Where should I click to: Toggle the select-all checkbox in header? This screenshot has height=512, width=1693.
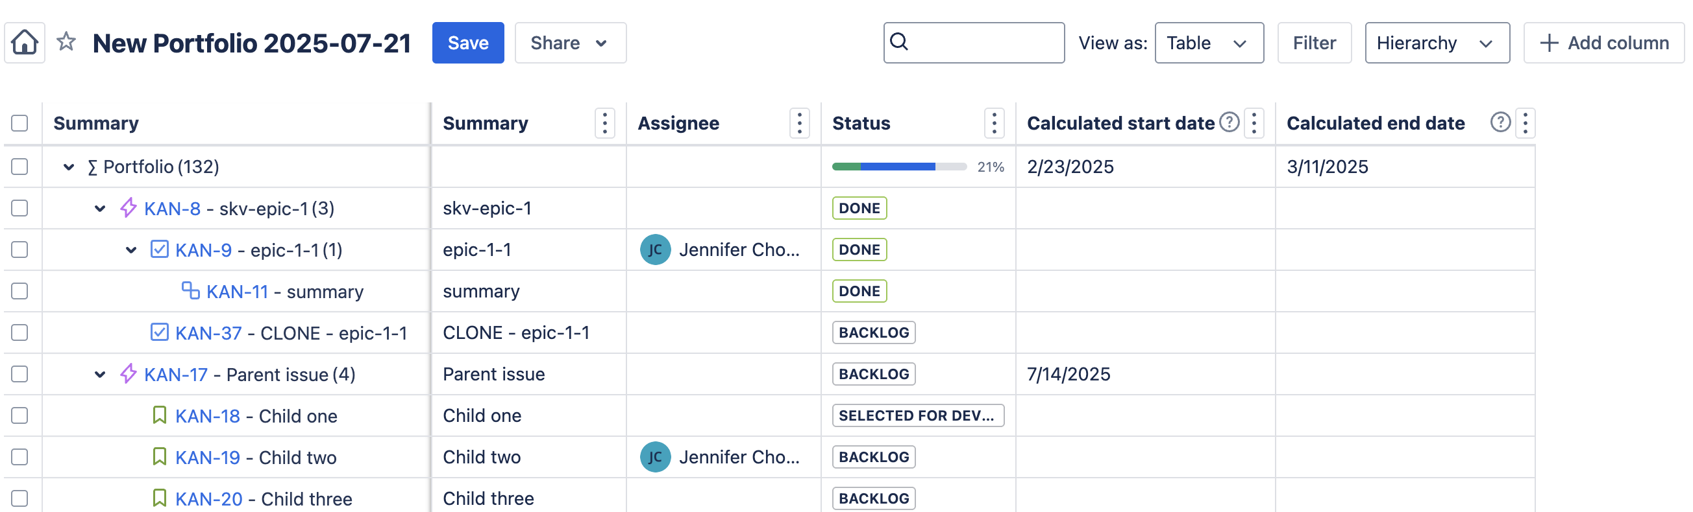pyautogui.click(x=19, y=123)
